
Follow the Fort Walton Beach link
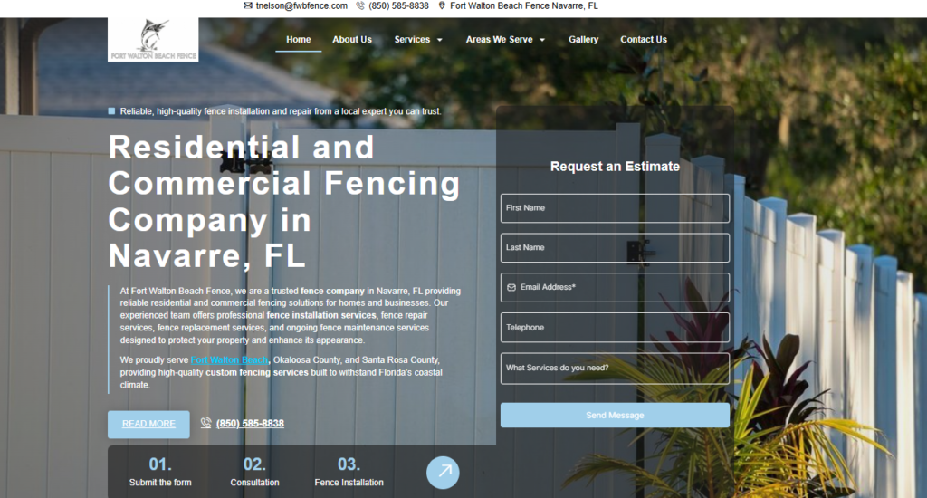tap(229, 359)
